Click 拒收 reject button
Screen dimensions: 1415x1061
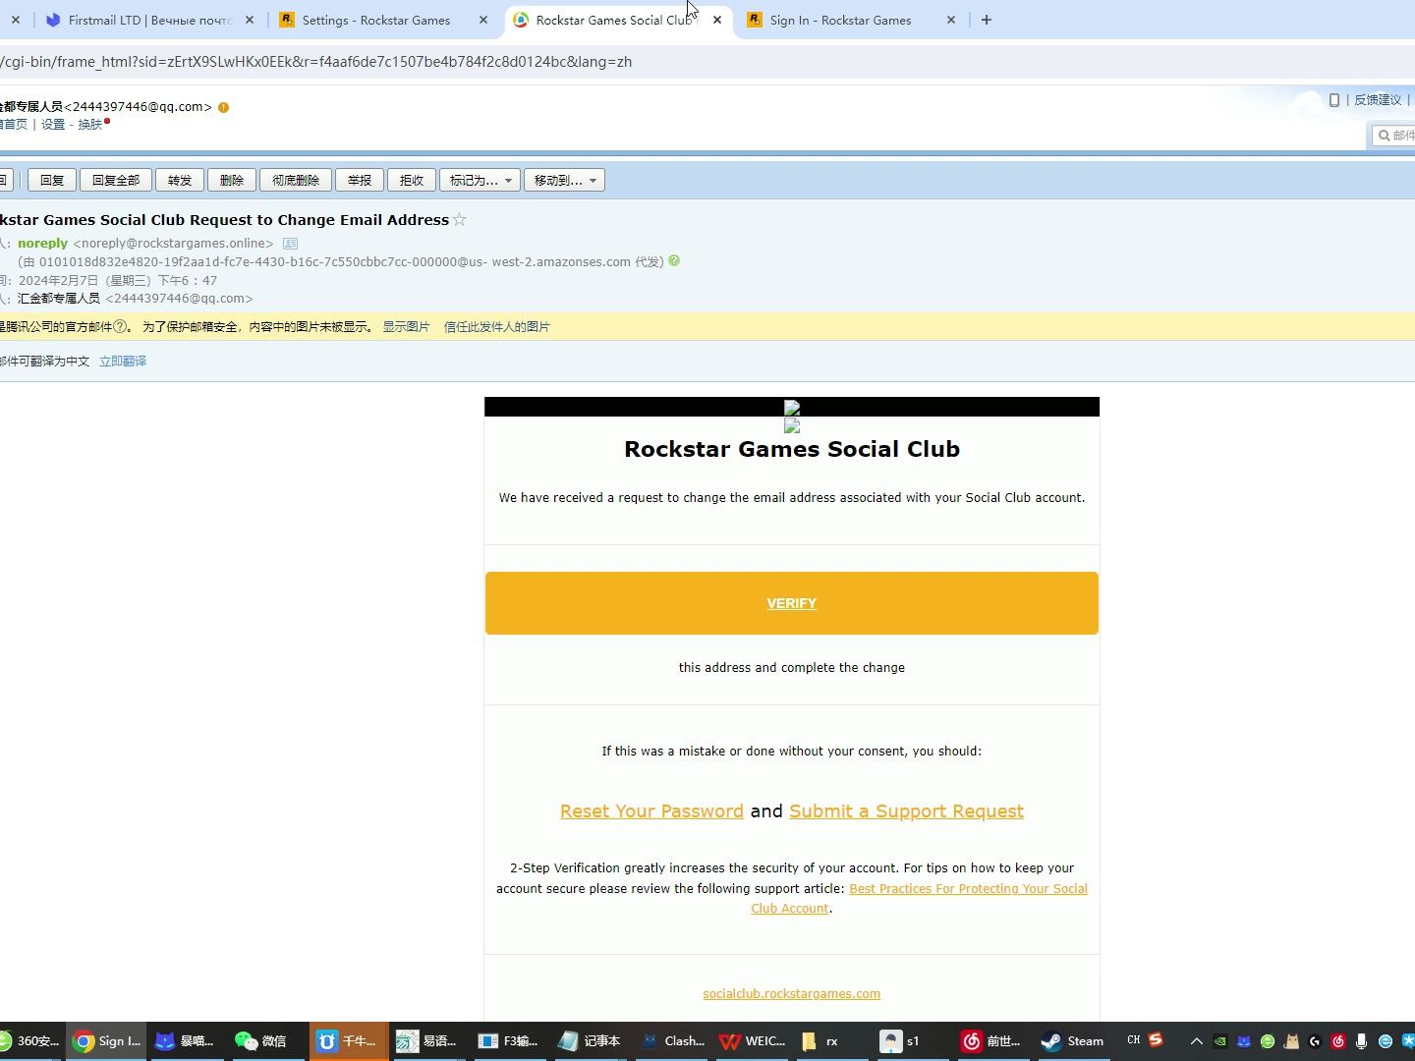[x=412, y=181]
